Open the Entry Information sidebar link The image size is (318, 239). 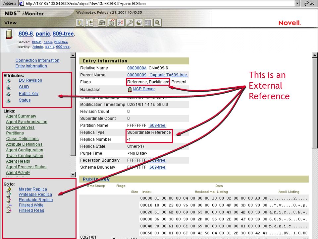tap(31, 66)
